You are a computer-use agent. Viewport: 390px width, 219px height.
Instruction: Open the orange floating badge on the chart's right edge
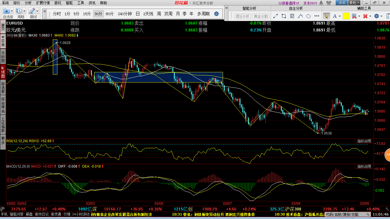pos(387,154)
